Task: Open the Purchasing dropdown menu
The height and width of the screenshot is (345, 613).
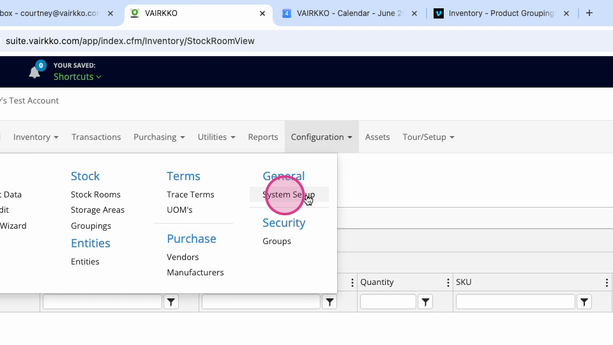Action: pos(159,137)
